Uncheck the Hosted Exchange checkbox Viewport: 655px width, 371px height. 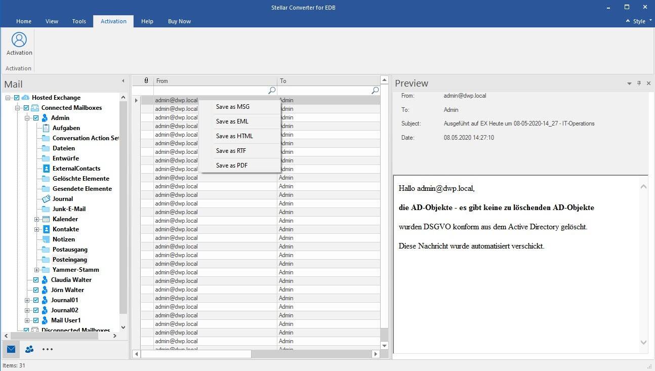(17, 98)
